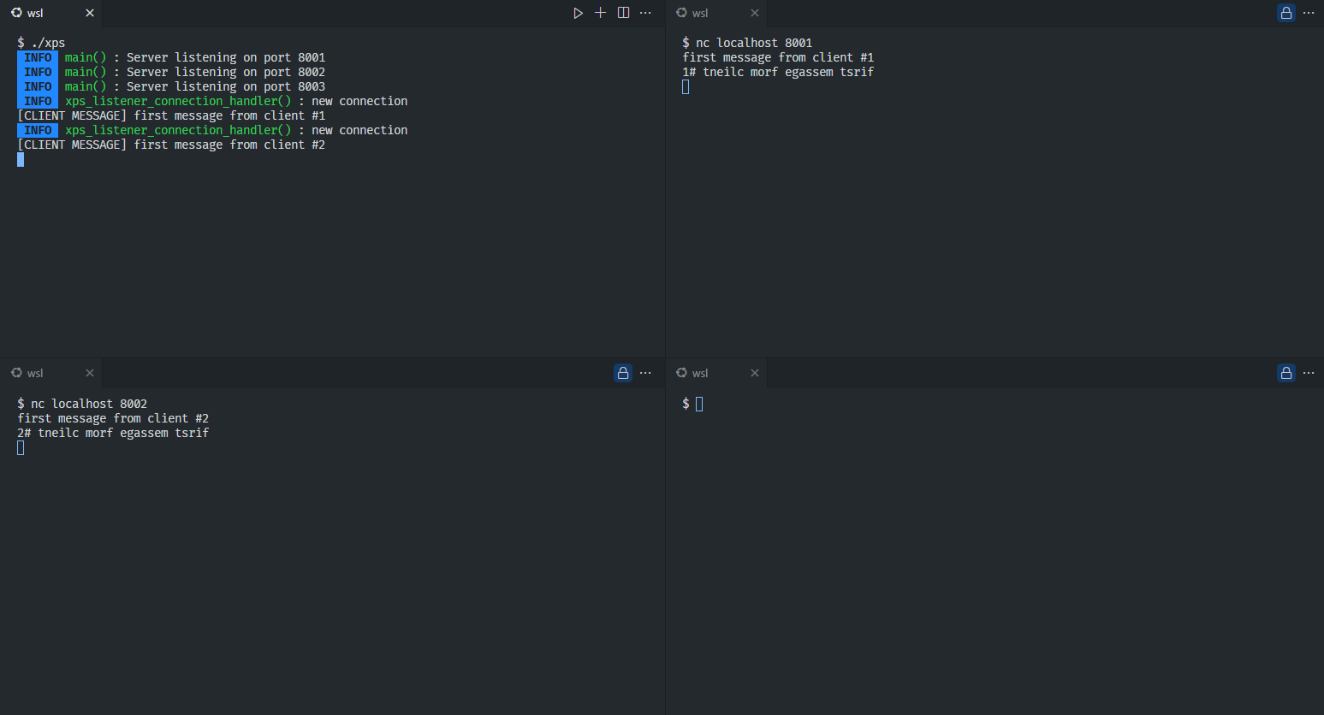
Task: Close the top-right wsl tab
Action: [x=755, y=13]
